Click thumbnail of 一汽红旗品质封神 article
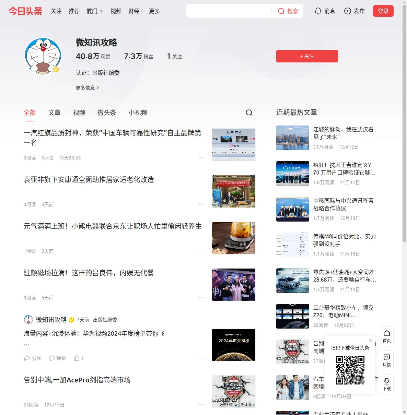 pyautogui.click(x=234, y=145)
